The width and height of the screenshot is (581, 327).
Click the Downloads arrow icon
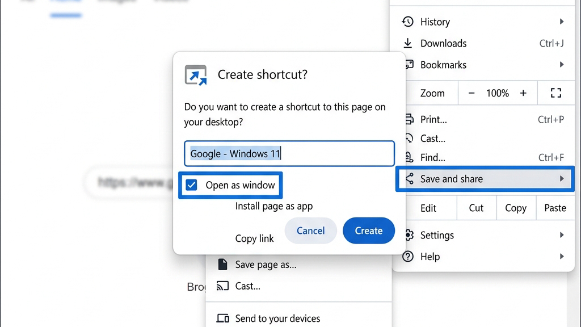[x=407, y=43]
